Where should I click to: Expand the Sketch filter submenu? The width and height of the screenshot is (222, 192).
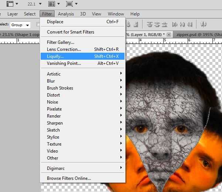click(x=82, y=130)
